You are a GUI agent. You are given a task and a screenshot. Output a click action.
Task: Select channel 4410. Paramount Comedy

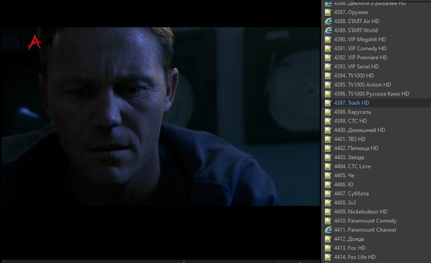[x=366, y=221]
